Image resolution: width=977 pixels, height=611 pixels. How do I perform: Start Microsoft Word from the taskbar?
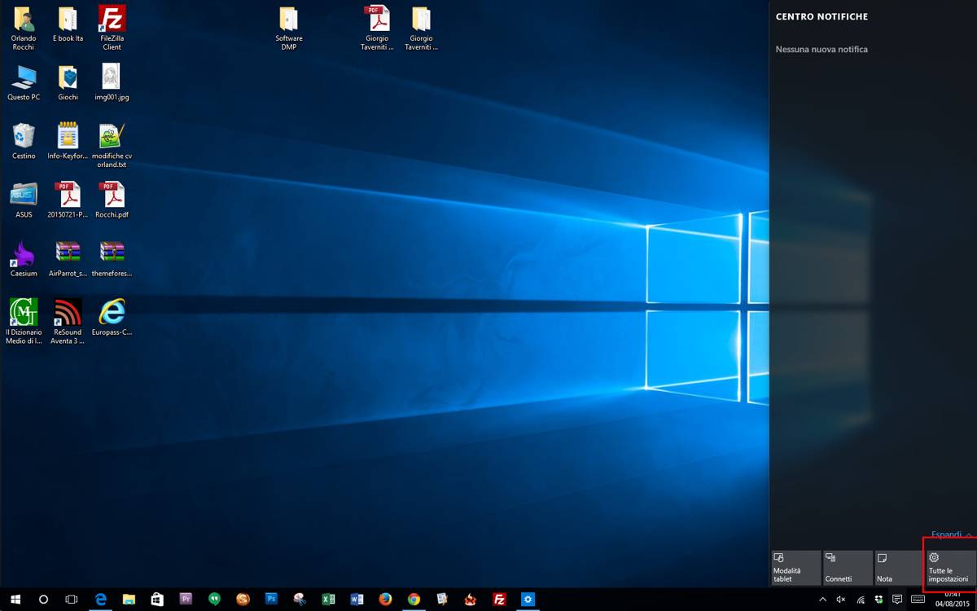(357, 600)
